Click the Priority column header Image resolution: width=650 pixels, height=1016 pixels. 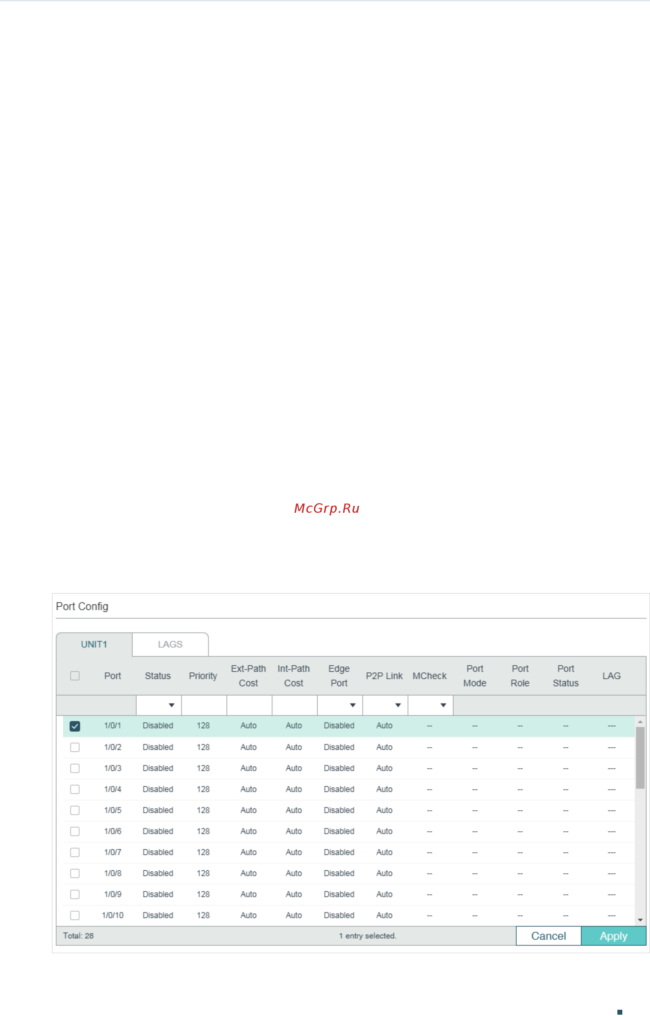[x=203, y=676]
